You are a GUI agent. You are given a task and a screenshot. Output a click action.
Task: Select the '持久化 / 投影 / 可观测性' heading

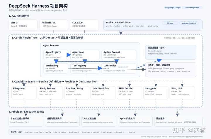click(159, 65)
